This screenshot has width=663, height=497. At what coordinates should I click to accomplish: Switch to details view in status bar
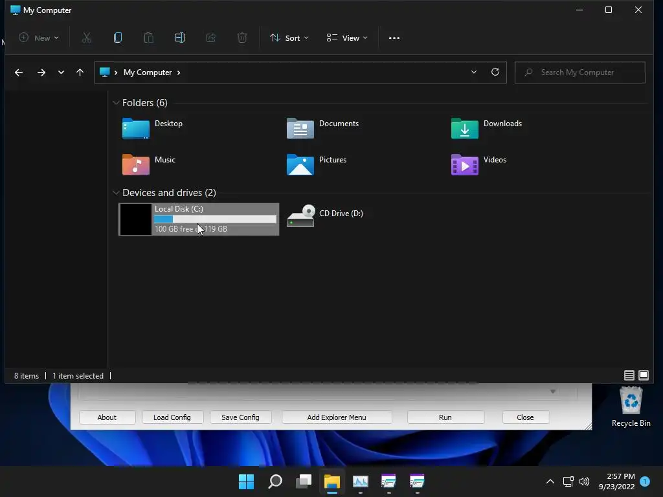pyautogui.click(x=629, y=375)
